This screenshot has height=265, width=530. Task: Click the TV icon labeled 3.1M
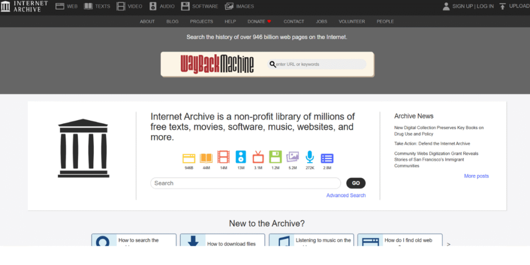click(x=258, y=157)
